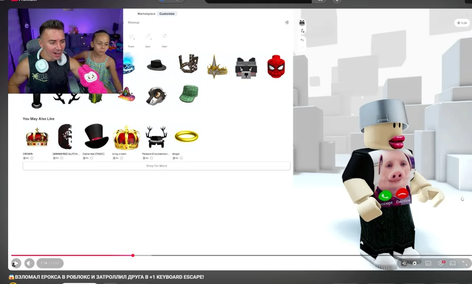
Task: Equip the green plaid cap
Action: point(189,94)
